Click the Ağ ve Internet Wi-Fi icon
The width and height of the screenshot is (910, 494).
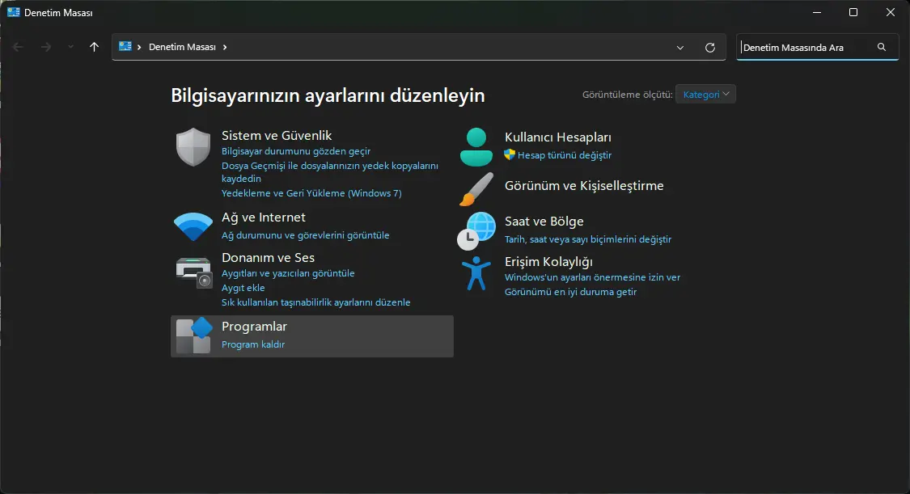[193, 226]
